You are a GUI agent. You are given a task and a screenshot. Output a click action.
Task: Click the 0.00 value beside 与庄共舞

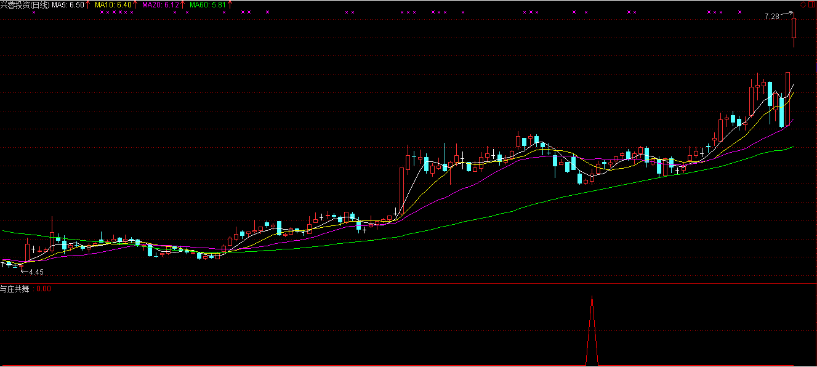[x=44, y=288]
